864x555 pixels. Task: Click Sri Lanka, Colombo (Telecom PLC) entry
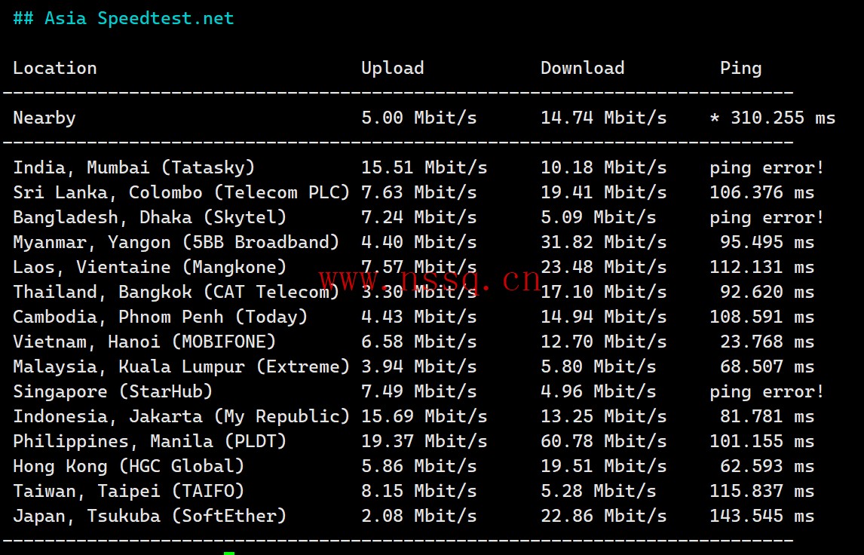pyautogui.click(x=181, y=192)
